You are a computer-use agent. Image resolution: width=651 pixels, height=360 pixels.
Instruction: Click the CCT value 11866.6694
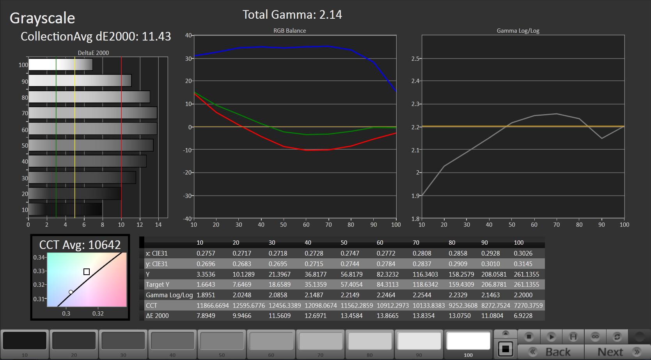pos(213,305)
